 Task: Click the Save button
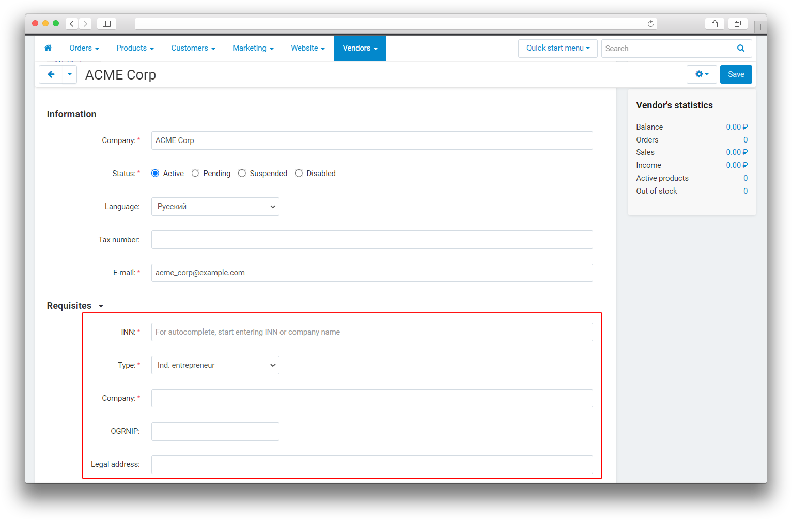tap(736, 74)
